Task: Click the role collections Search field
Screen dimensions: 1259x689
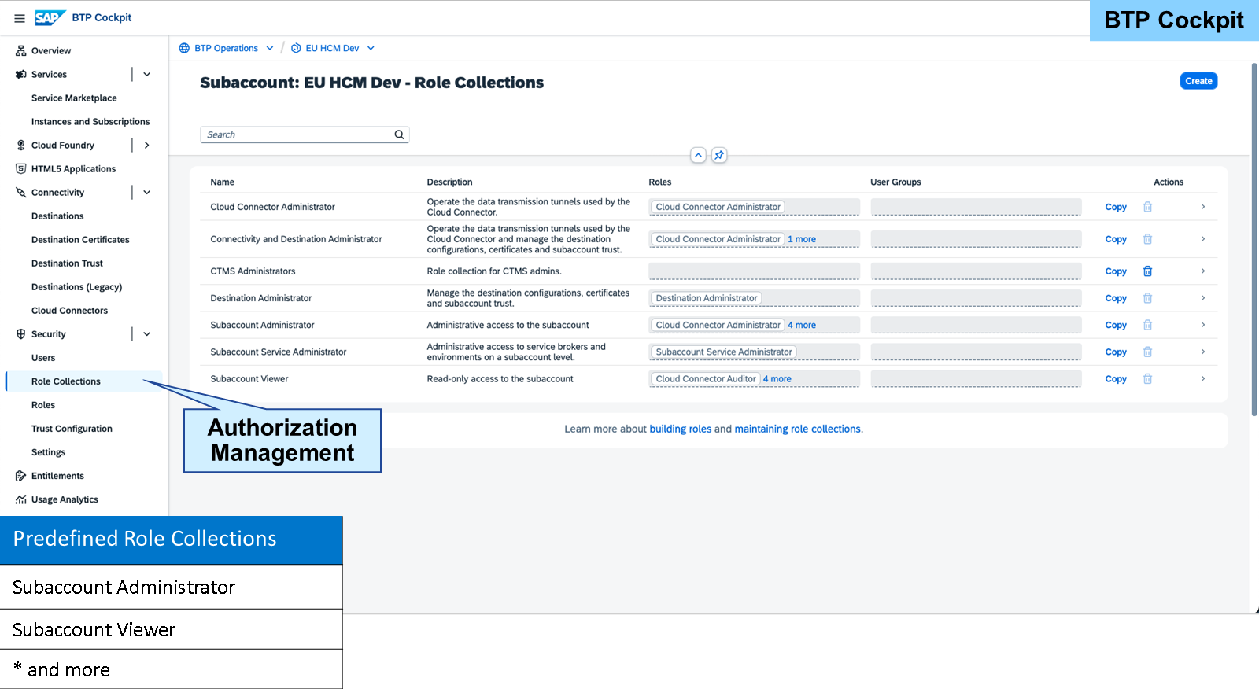Action: click(x=305, y=134)
